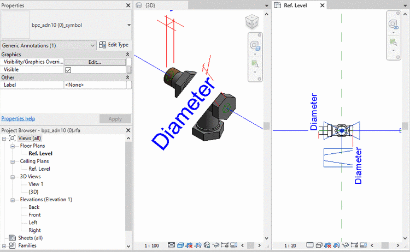Open Visual Style in Ref. Level bar

point(319,245)
